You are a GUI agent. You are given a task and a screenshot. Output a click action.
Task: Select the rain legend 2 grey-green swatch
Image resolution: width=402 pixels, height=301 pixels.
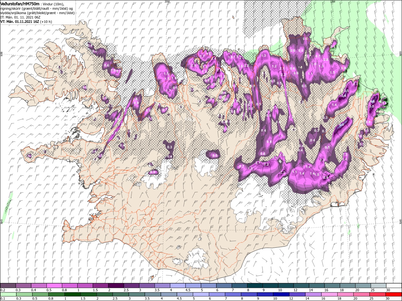[105, 294]
